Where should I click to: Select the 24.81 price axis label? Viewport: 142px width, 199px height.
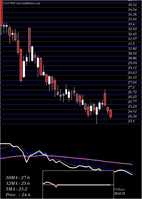pyautogui.click(x=132, y=111)
